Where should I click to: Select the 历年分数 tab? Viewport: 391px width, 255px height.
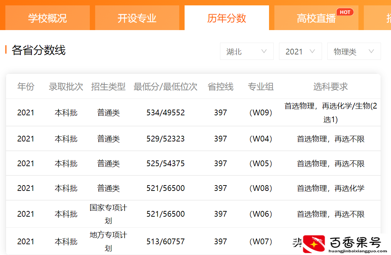[227, 18]
